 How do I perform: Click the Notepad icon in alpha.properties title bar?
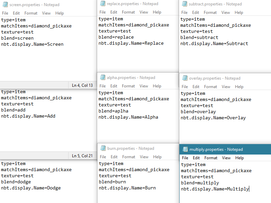(x=103, y=78)
